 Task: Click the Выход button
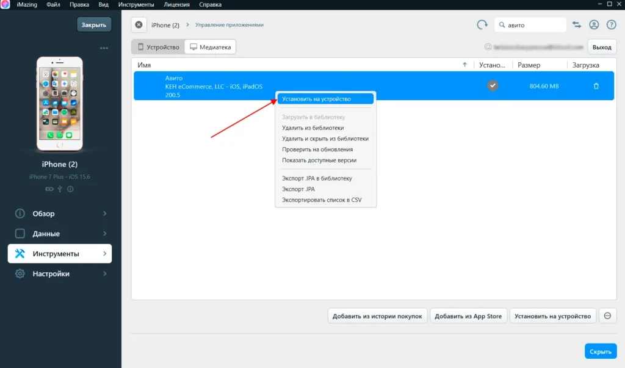(x=602, y=47)
